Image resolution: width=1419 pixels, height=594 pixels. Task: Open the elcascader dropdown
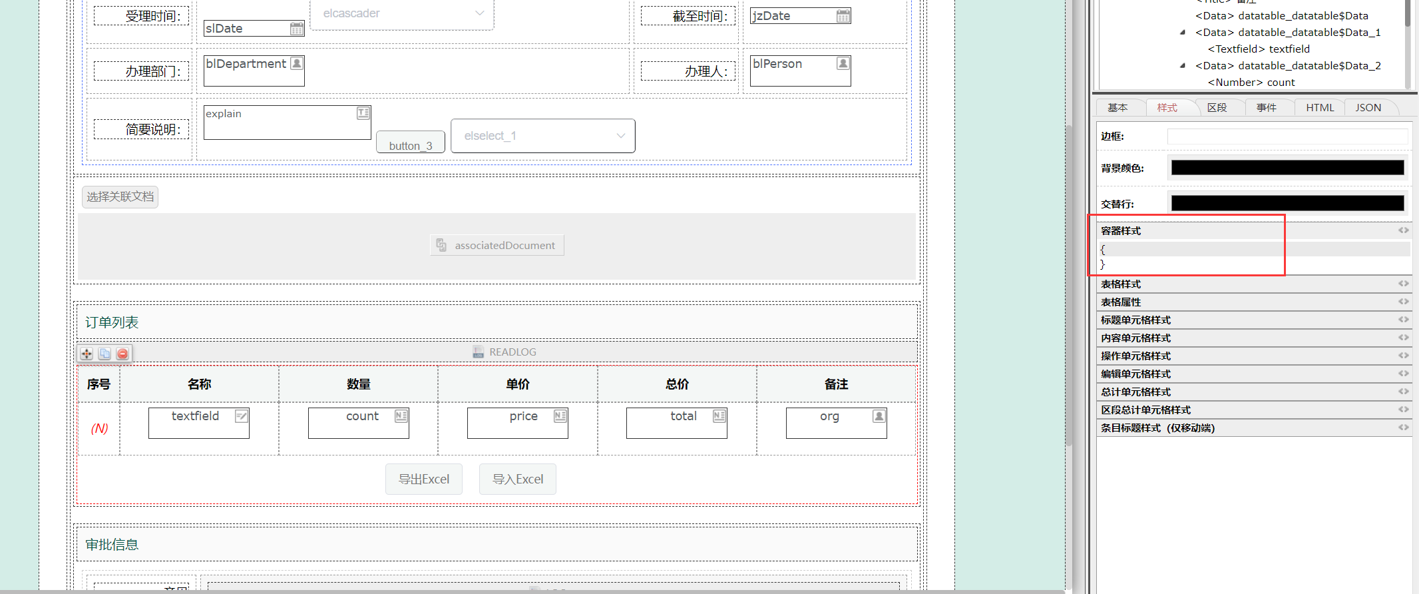pos(402,14)
